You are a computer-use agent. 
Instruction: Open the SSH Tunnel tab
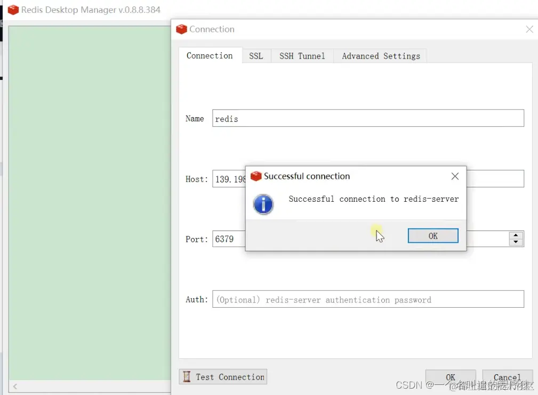pyautogui.click(x=302, y=56)
